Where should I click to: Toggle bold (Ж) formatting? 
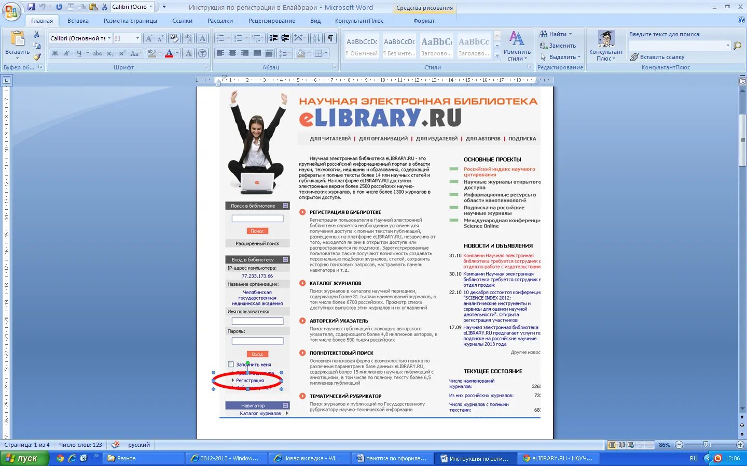(x=54, y=53)
